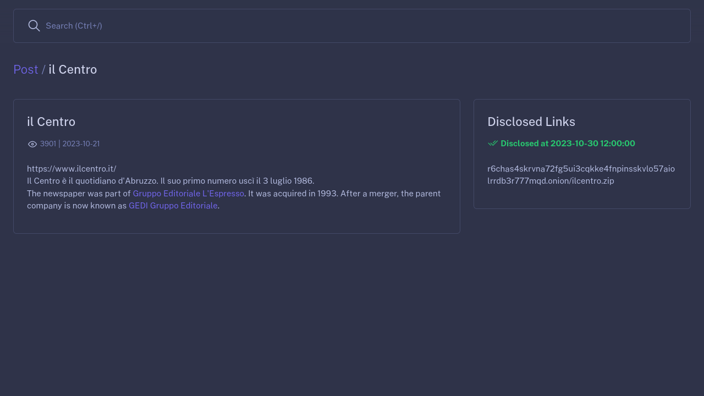Image resolution: width=704 pixels, height=396 pixels.
Task: Click the quotidiano d'Abruzzo description line
Action: (x=170, y=181)
